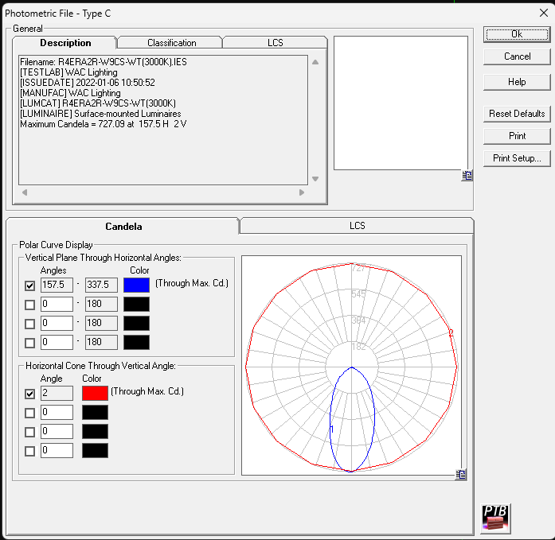Click the 157.5 angle input field

(55, 285)
